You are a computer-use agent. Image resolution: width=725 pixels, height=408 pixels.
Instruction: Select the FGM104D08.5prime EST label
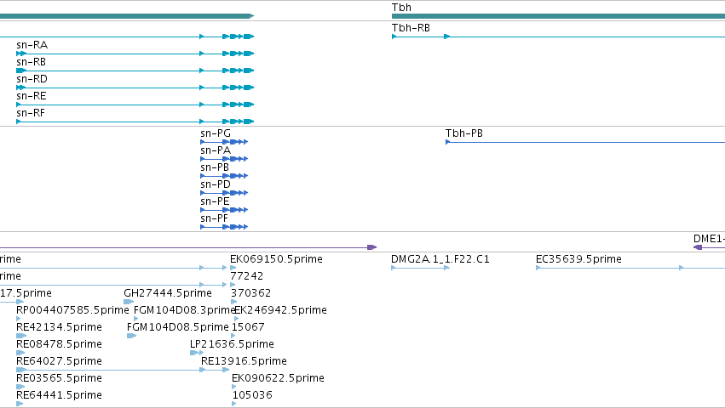tap(178, 327)
